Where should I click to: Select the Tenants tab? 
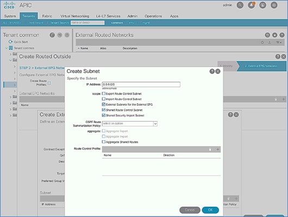click(x=28, y=16)
